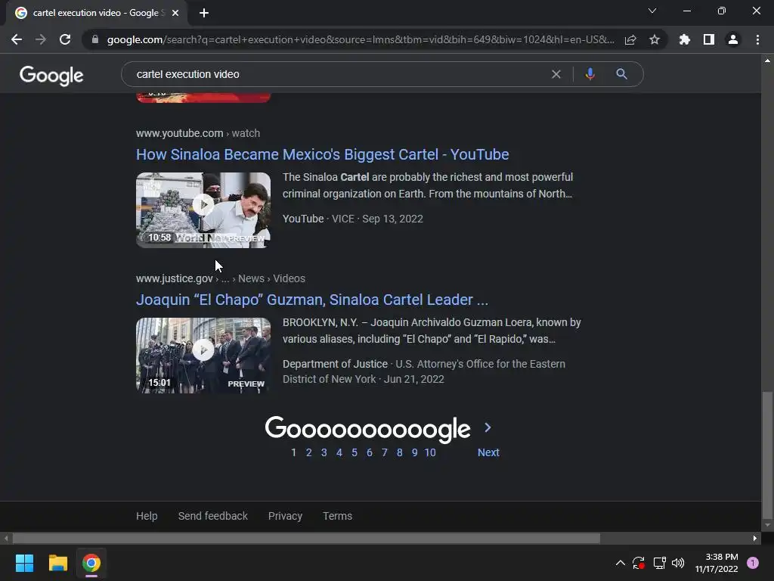Image resolution: width=774 pixels, height=581 pixels.
Task: Open the notification badge icon
Action: (x=753, y=563)
